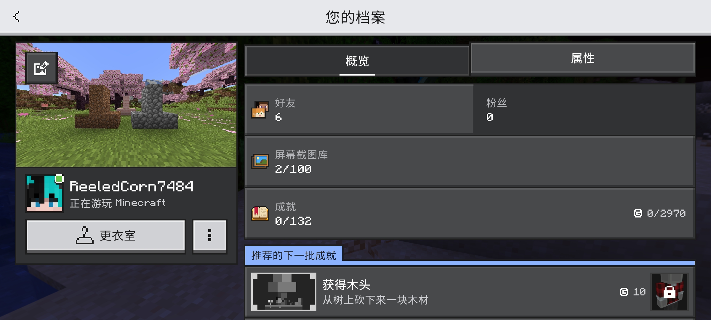Click the locked reward skin icon
Screen dimensions: 711x320
(x=669, y=292)
